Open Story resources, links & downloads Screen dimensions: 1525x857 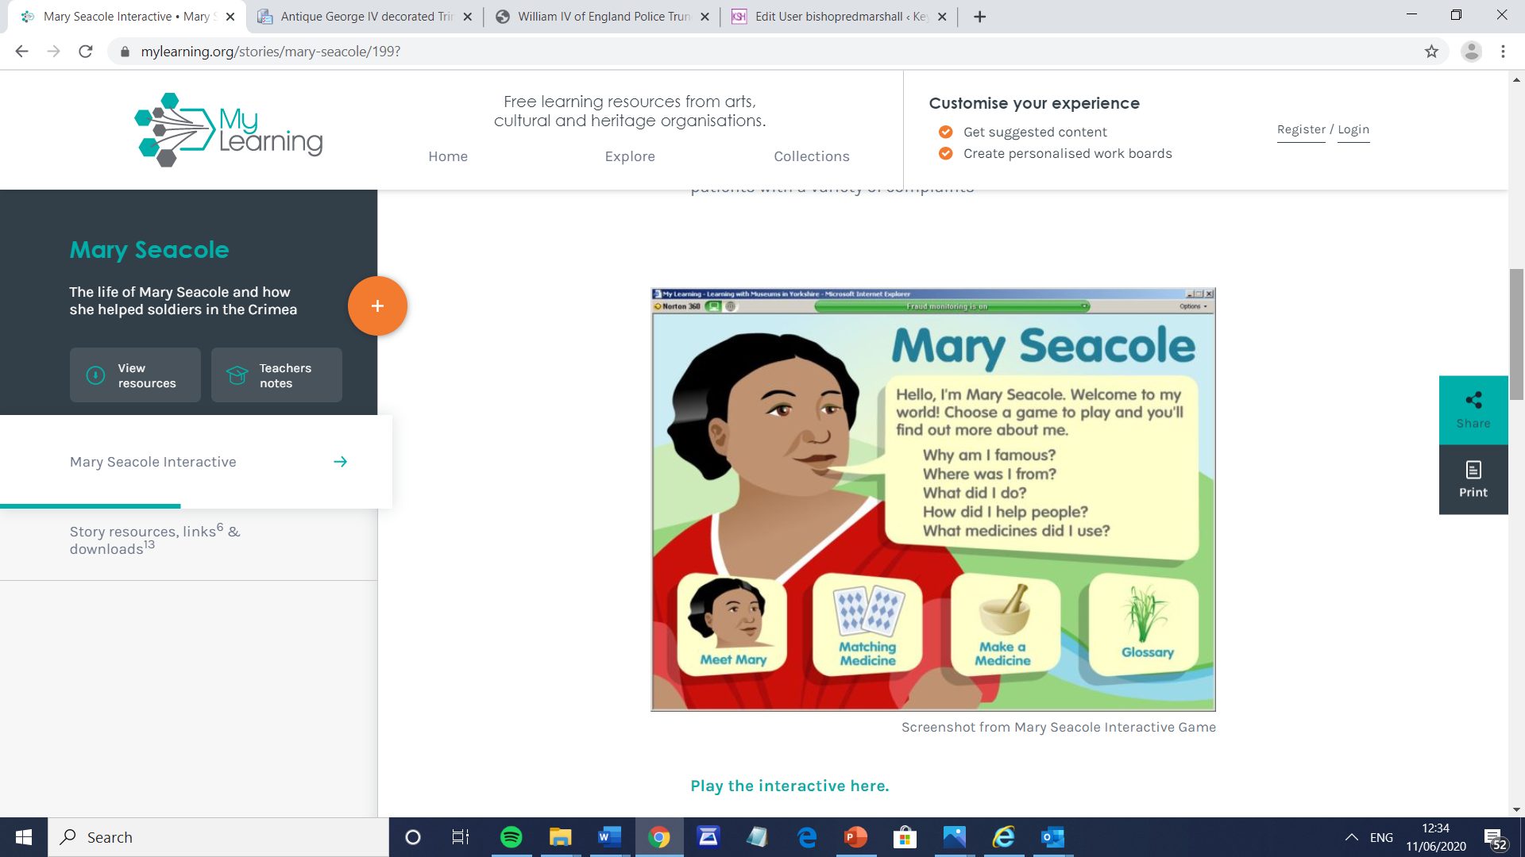click(x=155, y=540)
